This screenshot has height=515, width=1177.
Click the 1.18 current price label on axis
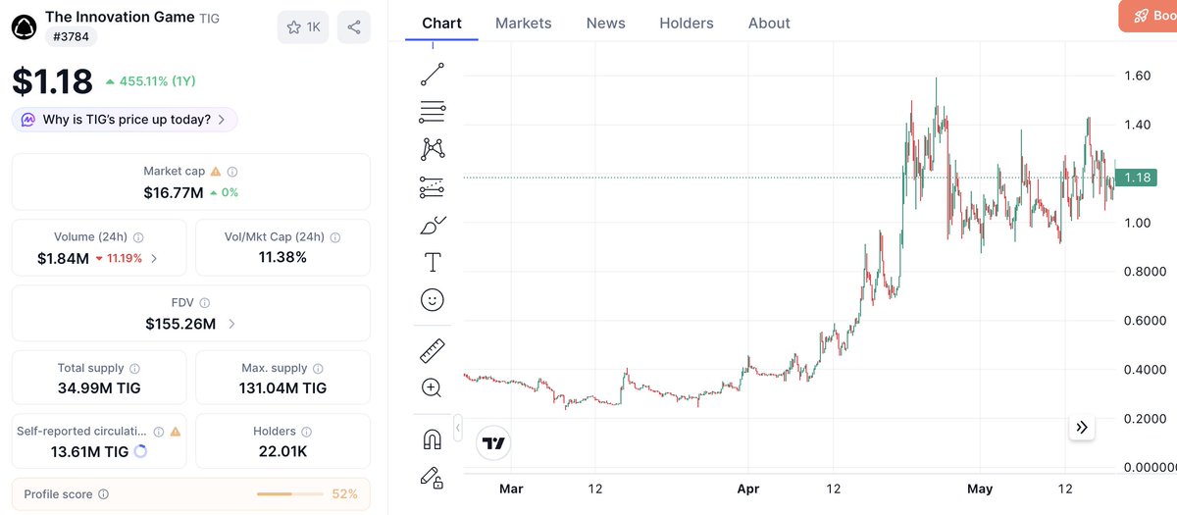1138,178
